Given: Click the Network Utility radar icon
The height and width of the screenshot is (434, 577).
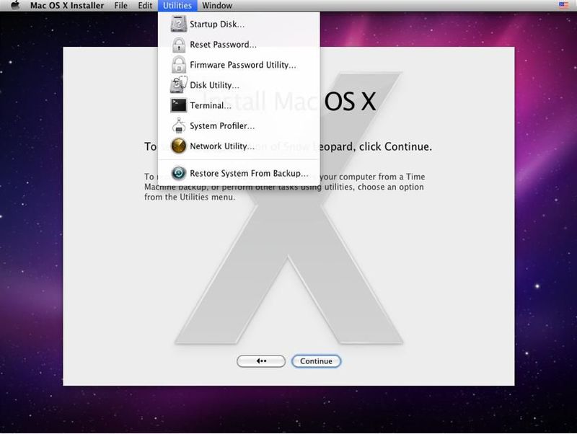Looking at the screenshot, I should click(x=178, y=146).
